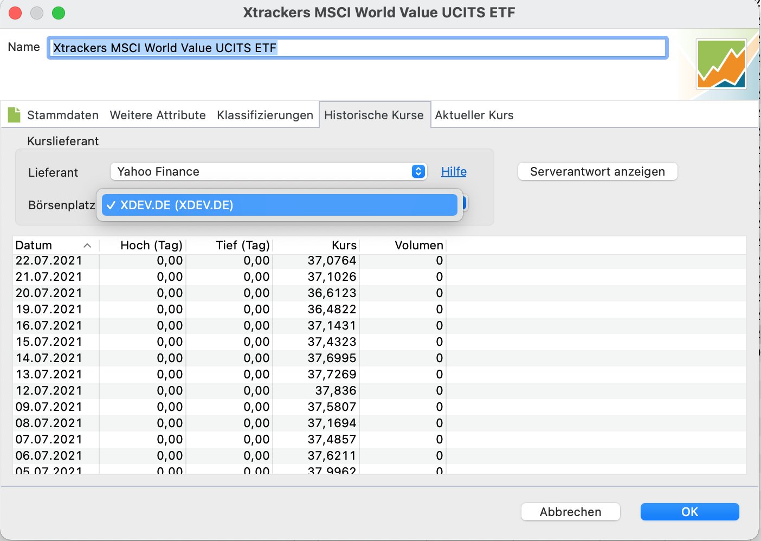
Task: Click the Kurs value 37,7269
Action: (x=332, y=374)
